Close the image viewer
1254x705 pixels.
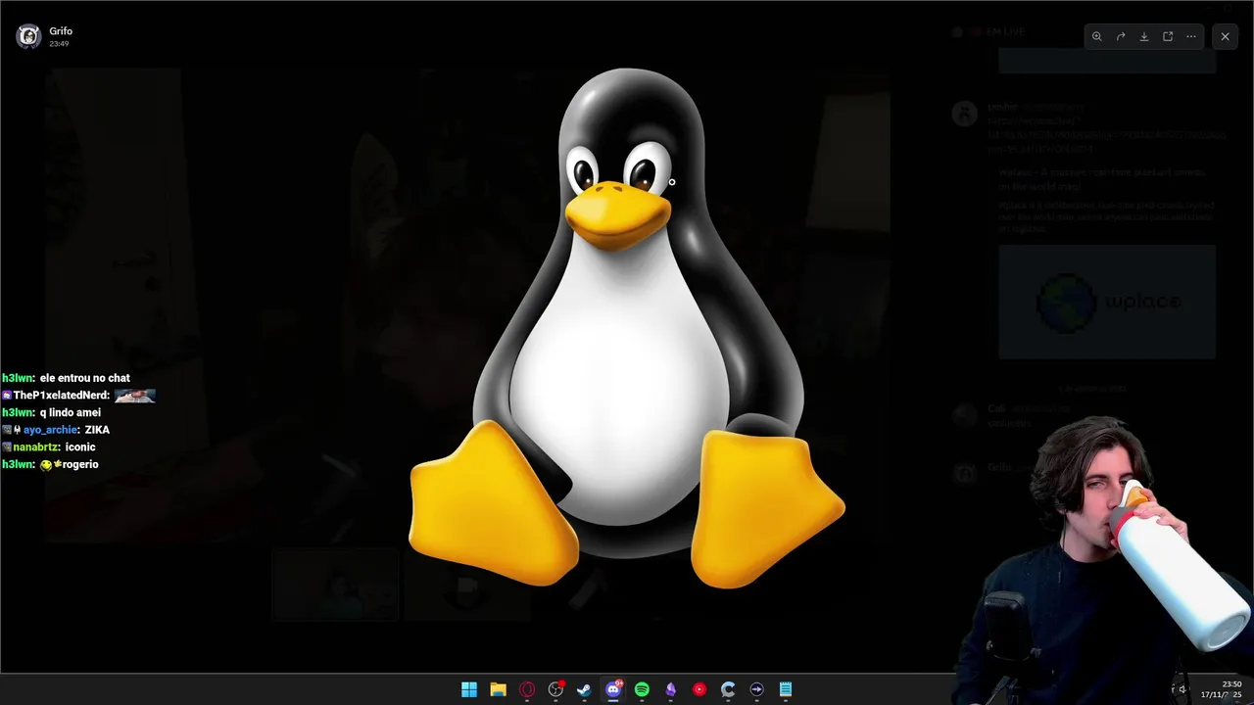1225,36
